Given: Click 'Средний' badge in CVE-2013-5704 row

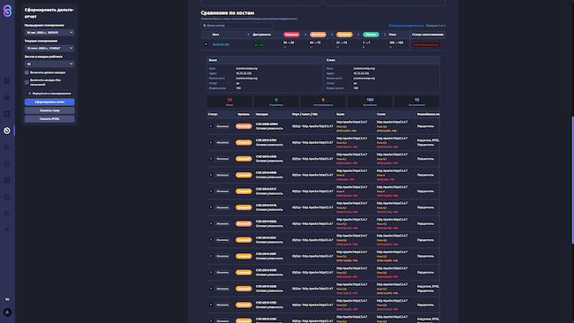Looking at the screenshot, I should (244, 142).
